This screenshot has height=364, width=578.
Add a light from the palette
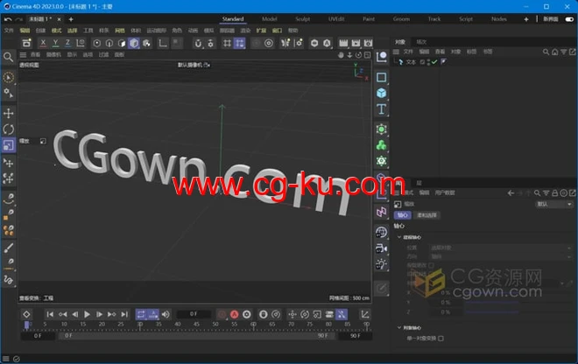coord(381,263)
